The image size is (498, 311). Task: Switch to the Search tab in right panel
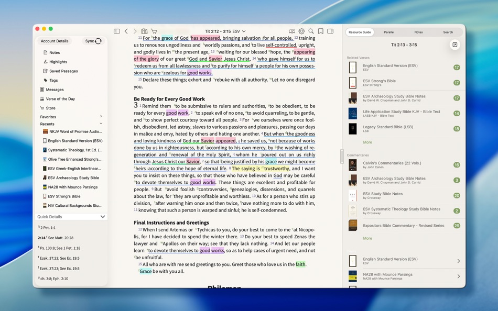click(448, 32)
